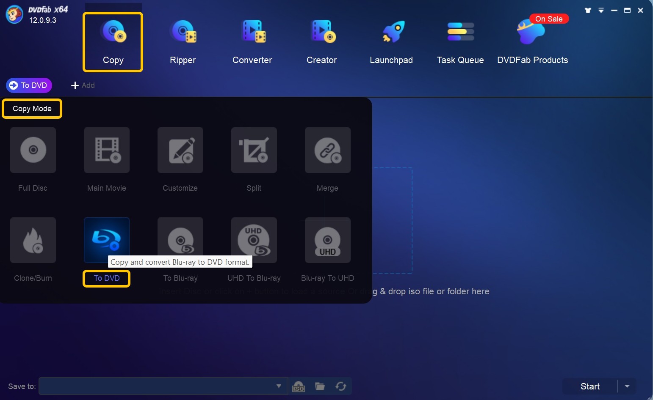Open the Launchpad
653x400 pixels.
(x=391, y=42)
